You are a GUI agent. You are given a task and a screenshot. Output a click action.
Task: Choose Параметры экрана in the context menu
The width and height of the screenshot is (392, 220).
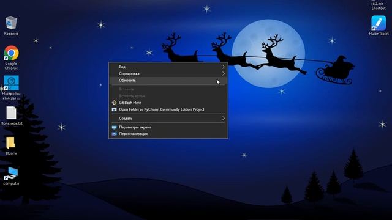coord(168,127)
